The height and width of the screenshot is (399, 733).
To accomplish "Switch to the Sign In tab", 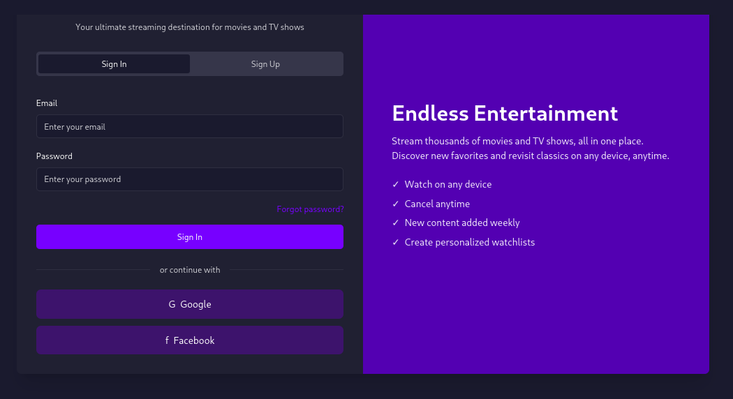I will pos(114,64).
